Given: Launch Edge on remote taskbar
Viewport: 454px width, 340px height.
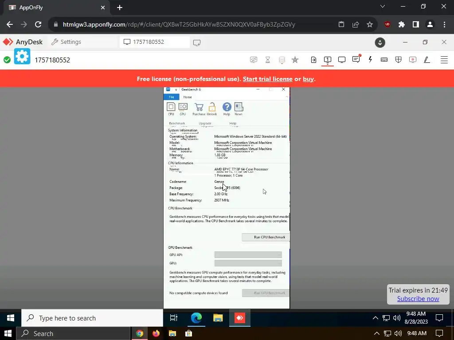Looking at the screenshot, I should coord(196,318).
